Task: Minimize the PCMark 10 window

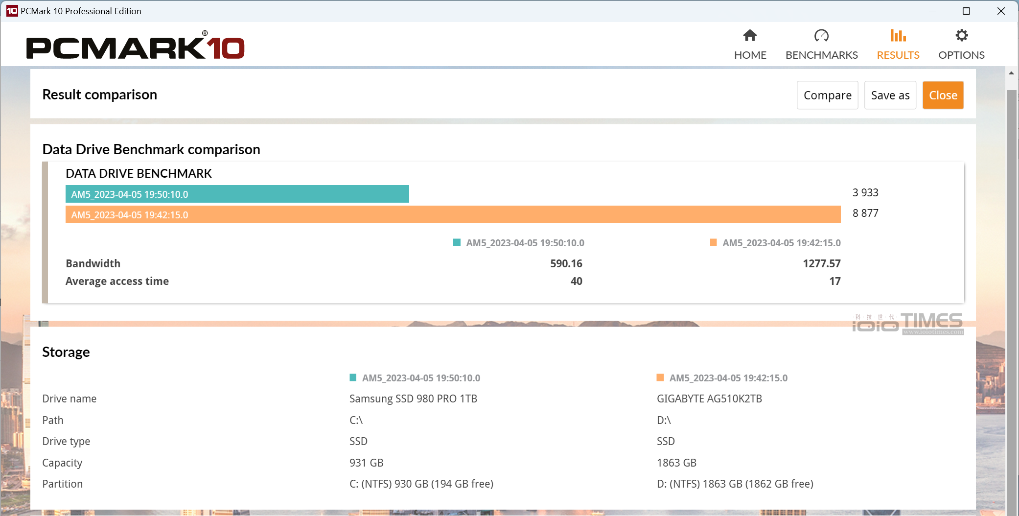Action: coord(932,11)
